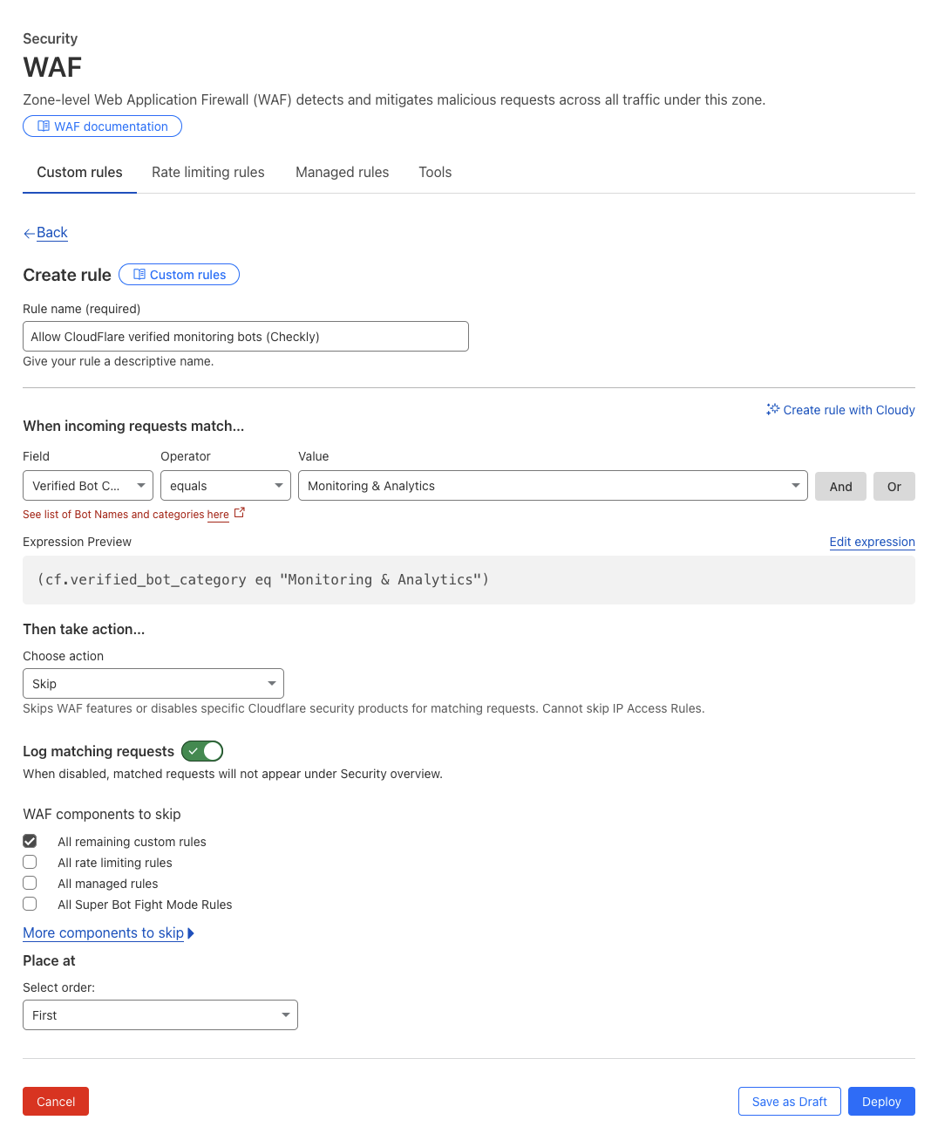The height and width of the screenshot is (1127, 931).
Task: Deploy the new WAF rule
Action: pos(881,1101)
